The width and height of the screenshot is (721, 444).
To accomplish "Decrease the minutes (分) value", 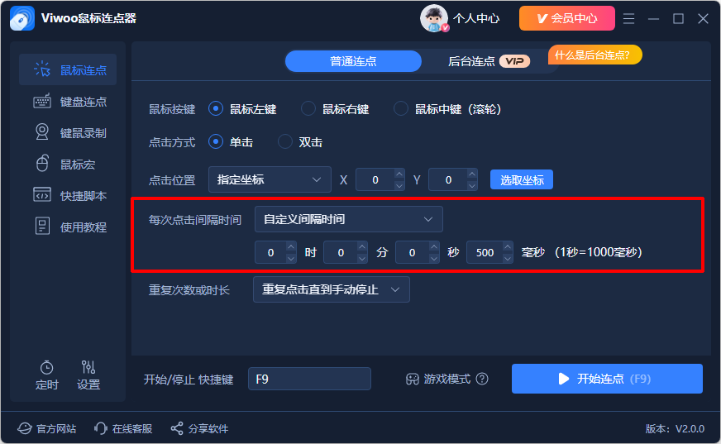I will [362, 258].
